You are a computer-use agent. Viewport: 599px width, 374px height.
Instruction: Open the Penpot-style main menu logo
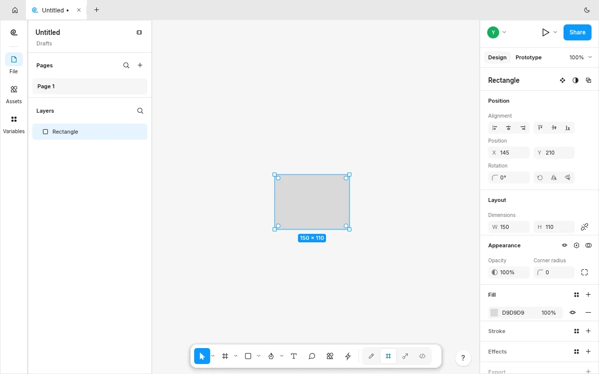[x=14, y=32]
